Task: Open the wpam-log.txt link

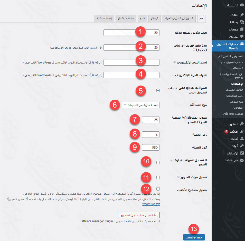Action: click(151, 204)
